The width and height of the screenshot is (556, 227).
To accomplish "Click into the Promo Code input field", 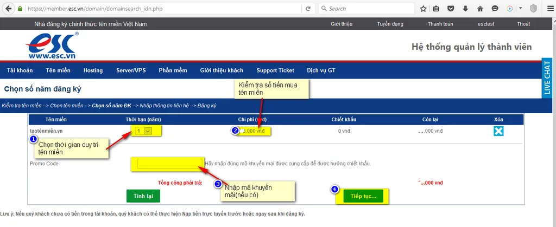I will click(x=169, y=164).
